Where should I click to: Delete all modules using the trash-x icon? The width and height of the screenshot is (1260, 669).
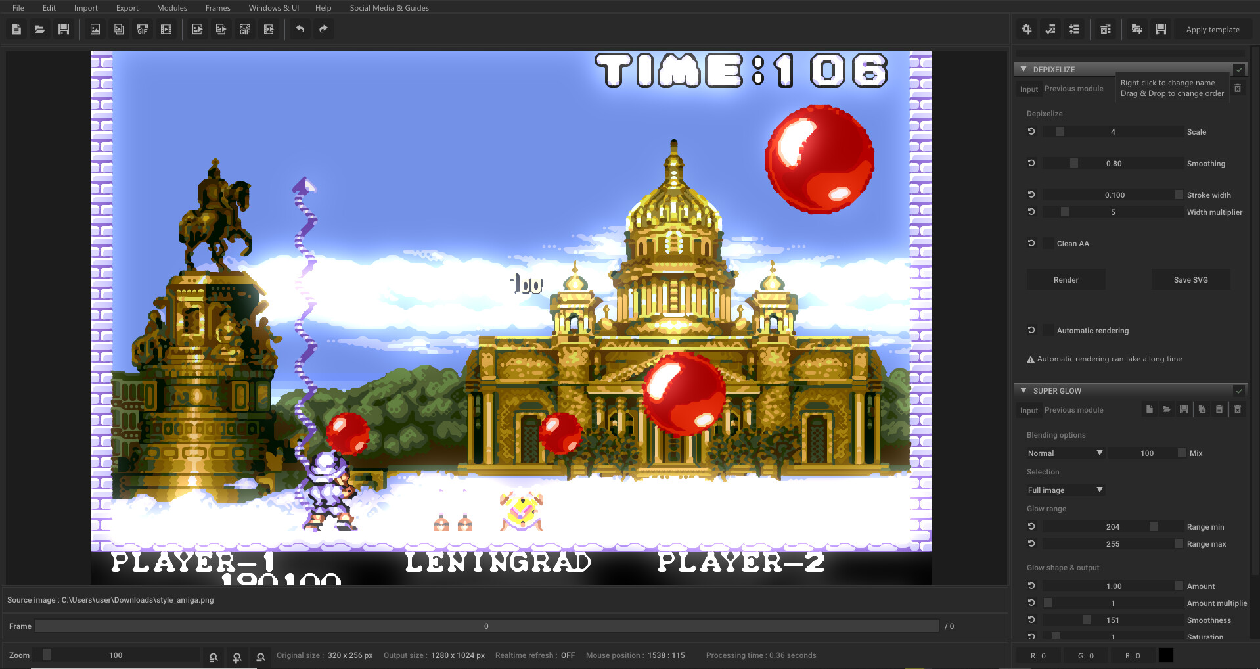[x=1106, y=29]
